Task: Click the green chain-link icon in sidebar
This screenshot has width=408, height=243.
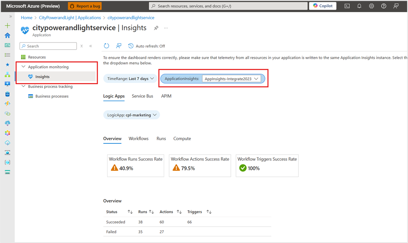Action: pos(8,113)
